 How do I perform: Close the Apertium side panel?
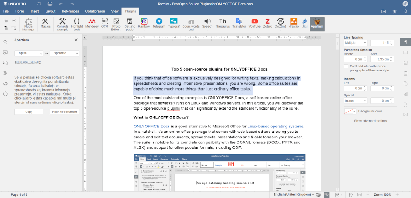point(76,40)
